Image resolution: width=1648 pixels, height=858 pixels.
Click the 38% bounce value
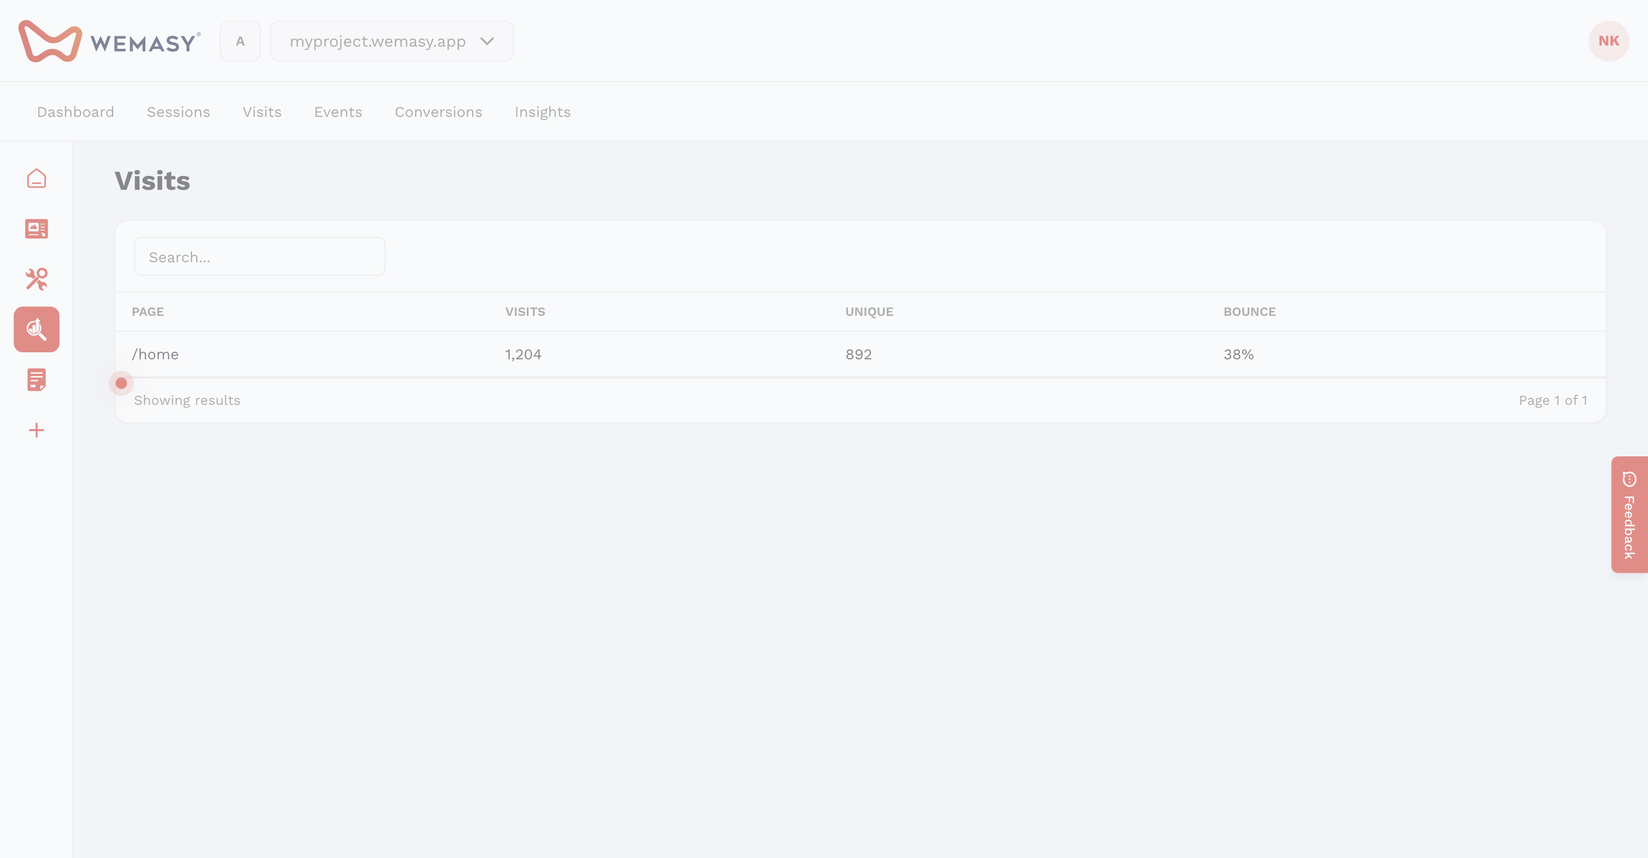1239,354
